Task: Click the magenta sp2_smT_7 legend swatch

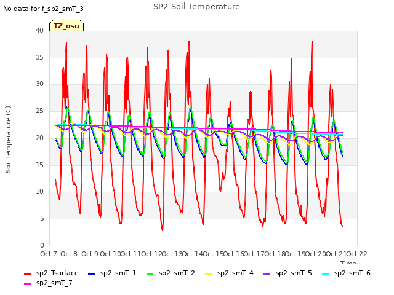Action: click(27, 284)
